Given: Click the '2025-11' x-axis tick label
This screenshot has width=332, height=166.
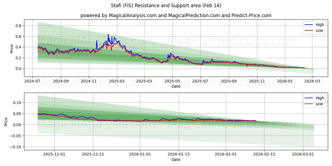Looking at the screenshot, I should pyautogui.click(x=257, y=81).
